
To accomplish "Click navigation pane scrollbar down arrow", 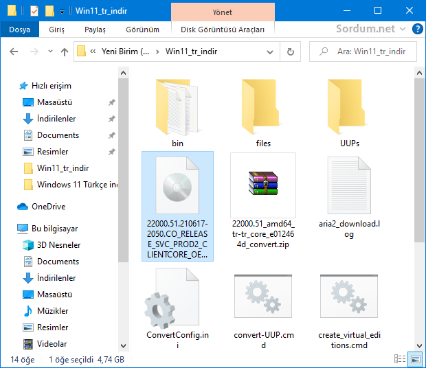I will click(123, 346).
